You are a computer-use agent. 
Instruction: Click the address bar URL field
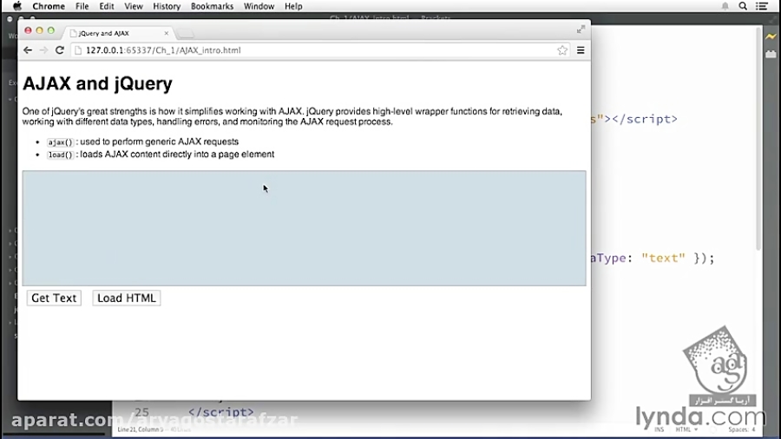pyautogui.click(x=318, y=50)
